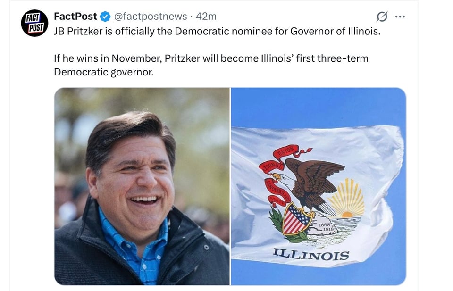The image size is (453, 291).
Task: Click the right image showing the flag
Action: [316, 186]
